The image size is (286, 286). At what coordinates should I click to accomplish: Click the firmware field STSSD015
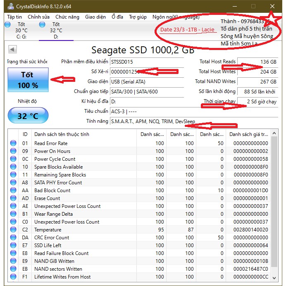[147, 62]
